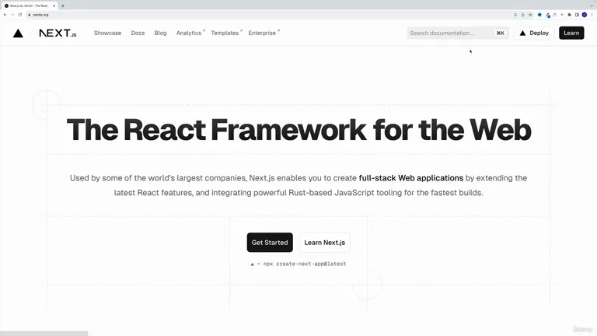This screenshot has width=597, height=336.
Task: Open a new browser tab
Action: pyautogui.click(x=63, y=5)
